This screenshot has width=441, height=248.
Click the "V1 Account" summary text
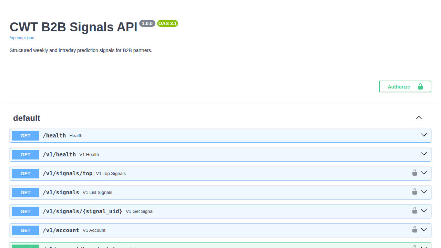click(x=94, y=230)
